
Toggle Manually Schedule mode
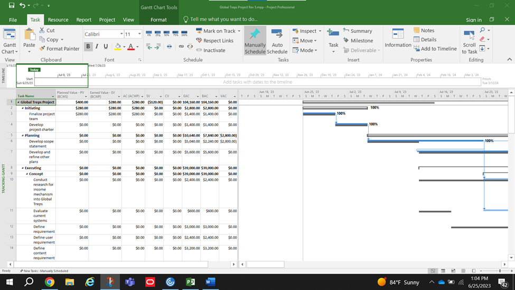pyautogui.click(x=255, y=41)
